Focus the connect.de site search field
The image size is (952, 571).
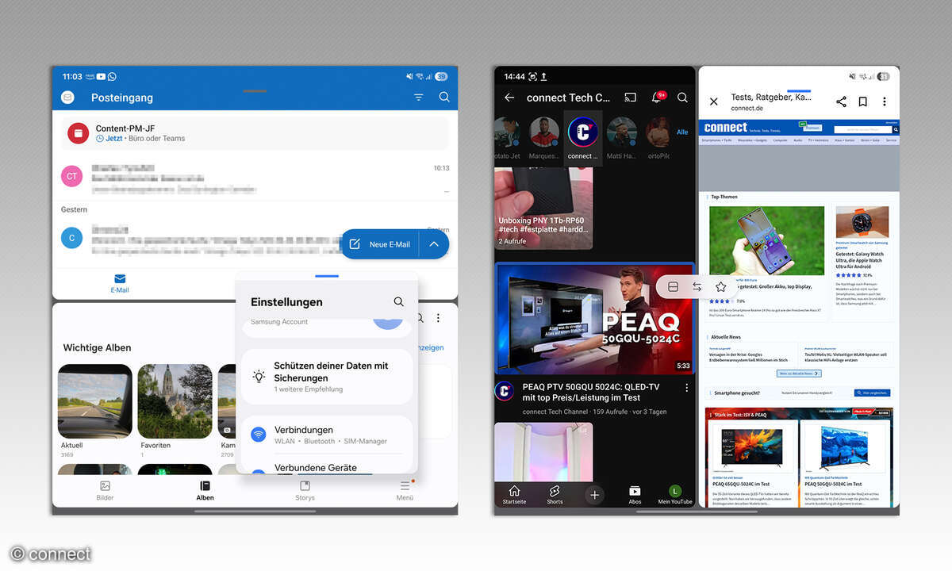[862, 129]
